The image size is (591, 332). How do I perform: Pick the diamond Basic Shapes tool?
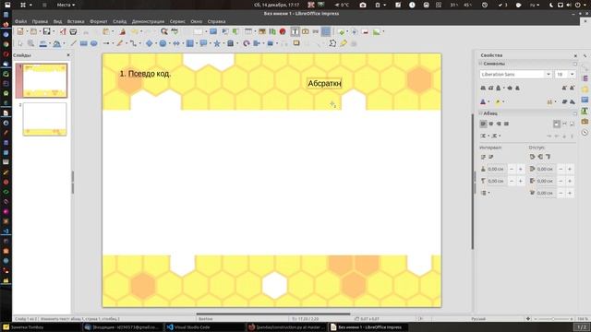[x=150, y=43]
